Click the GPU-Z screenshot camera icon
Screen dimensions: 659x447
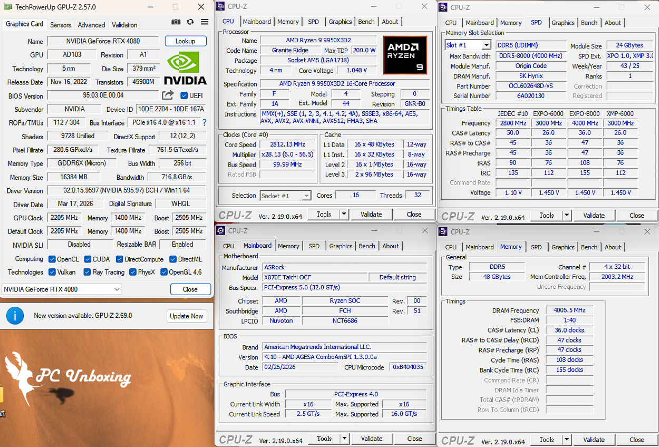[176, 22]
